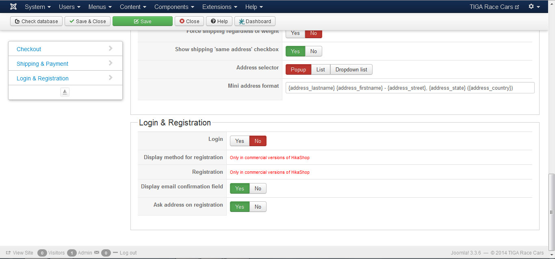Click the Check database button
Screen dimensions: 555x259
(37, 21)
